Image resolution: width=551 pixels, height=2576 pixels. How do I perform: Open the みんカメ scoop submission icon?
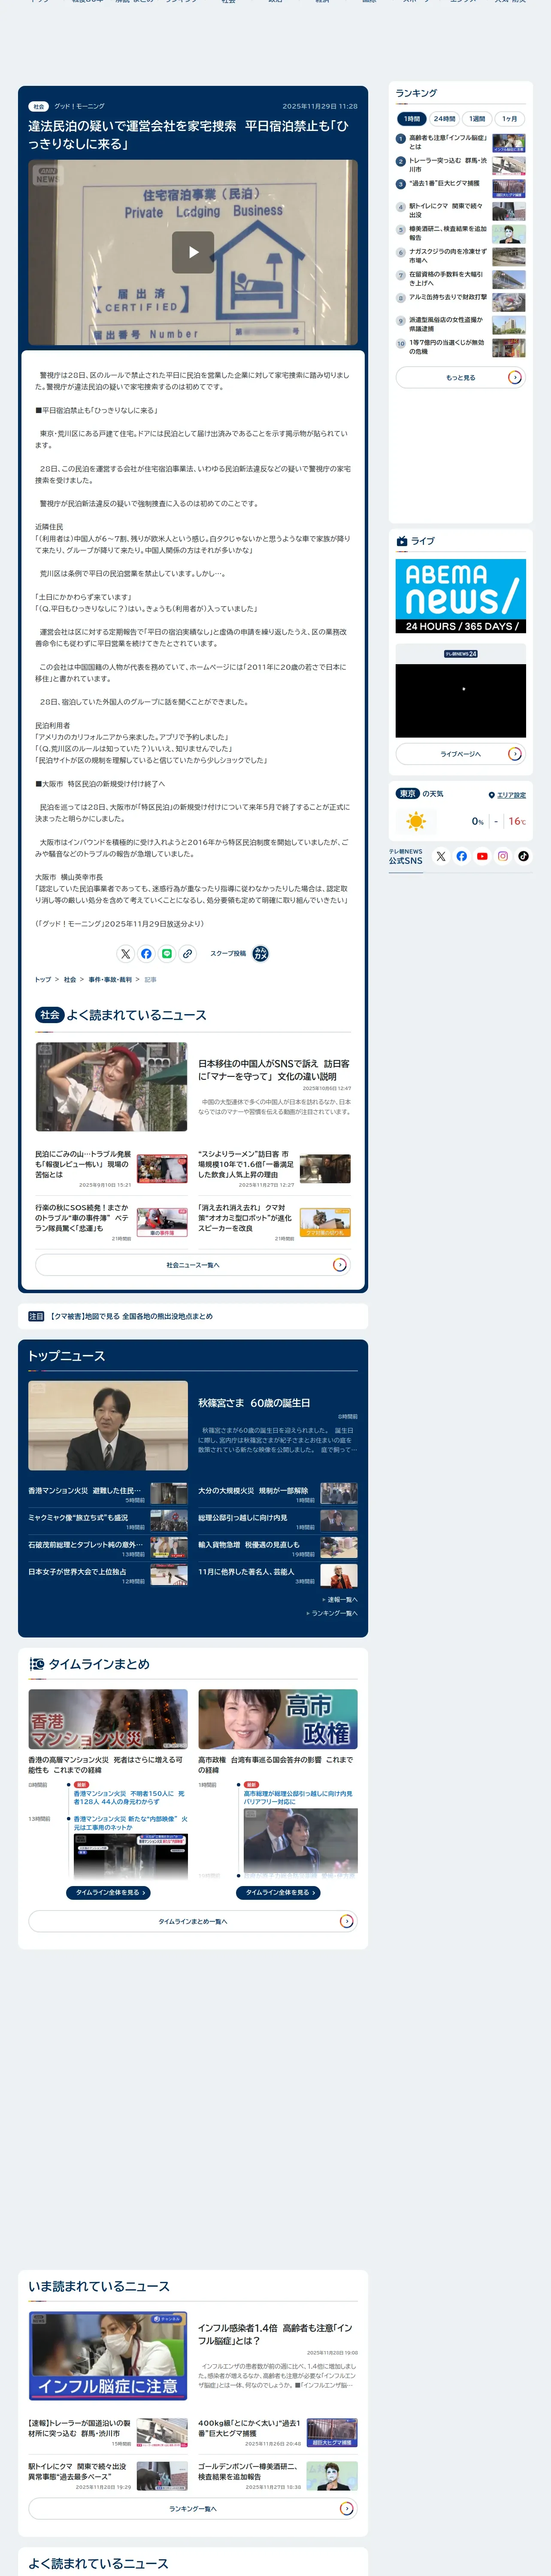[260, 953]
